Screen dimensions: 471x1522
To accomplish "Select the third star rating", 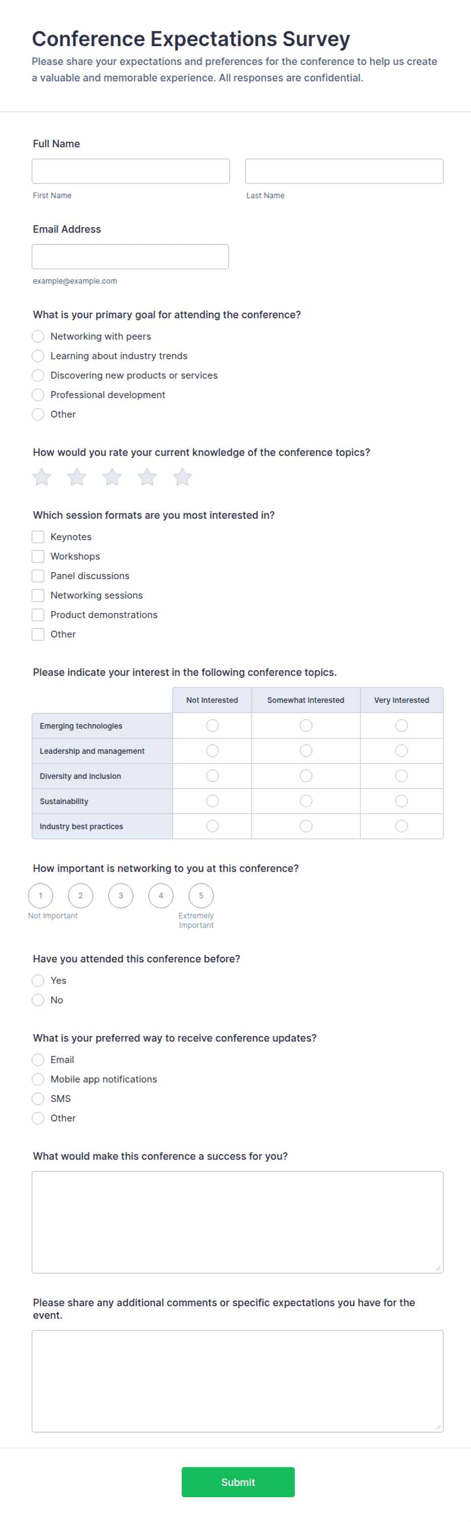I will coord(112,477).
